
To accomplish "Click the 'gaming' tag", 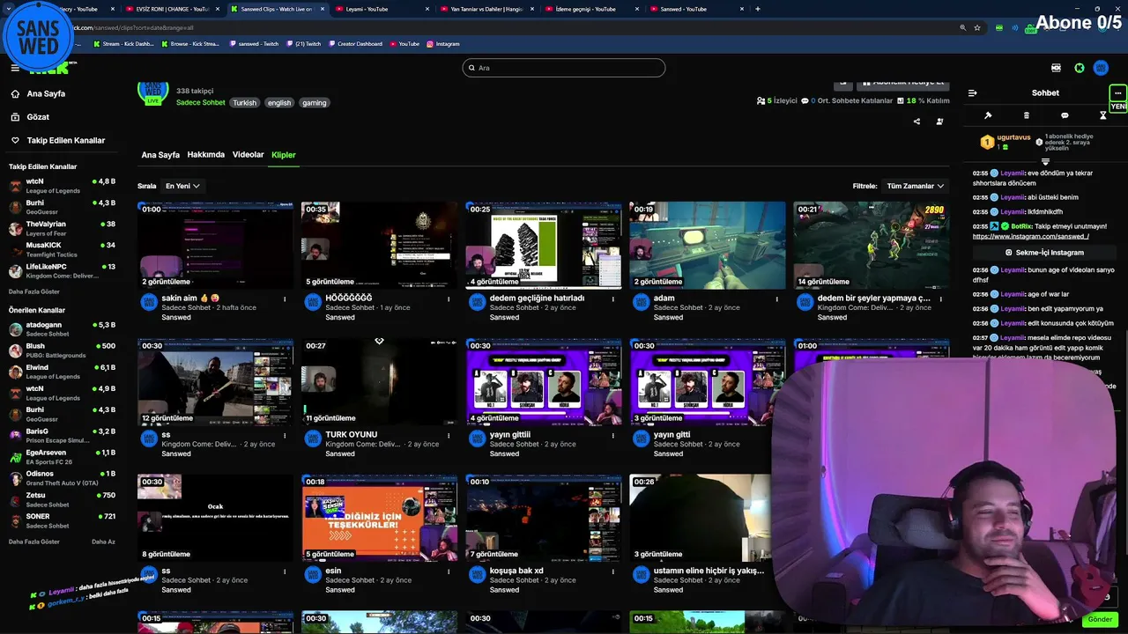I will tap(315, 103).
